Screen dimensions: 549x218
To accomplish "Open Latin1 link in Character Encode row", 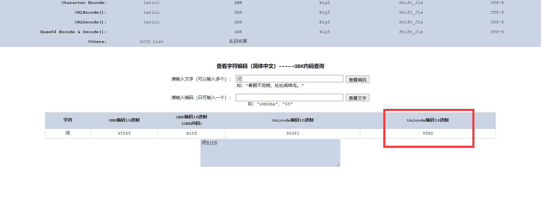I will 152,3.
